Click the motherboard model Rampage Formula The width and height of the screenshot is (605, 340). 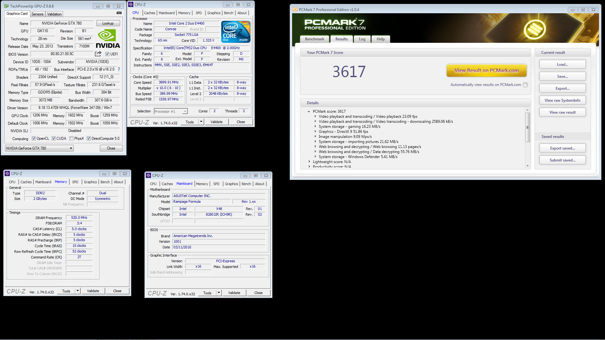pos(202,202)
